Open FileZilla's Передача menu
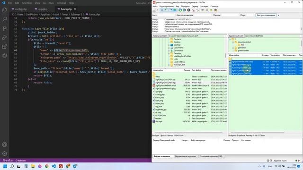Image resolution: width=303 pixels, height=170 pixels. [x=185, y=6]
